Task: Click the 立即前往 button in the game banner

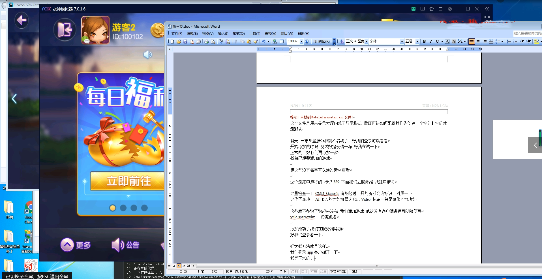Action: coord(128,181)
